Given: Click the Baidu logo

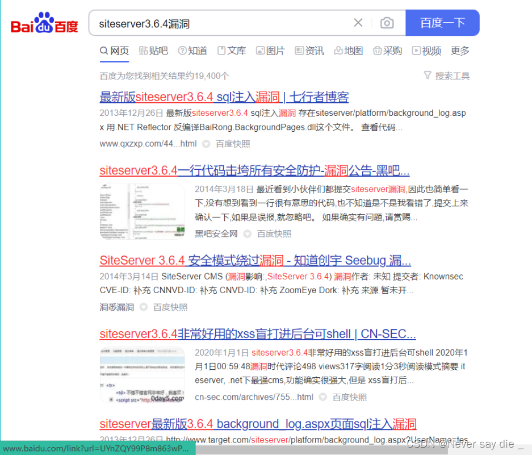Looking at the screenshot, I should click(x=44, y=23).
